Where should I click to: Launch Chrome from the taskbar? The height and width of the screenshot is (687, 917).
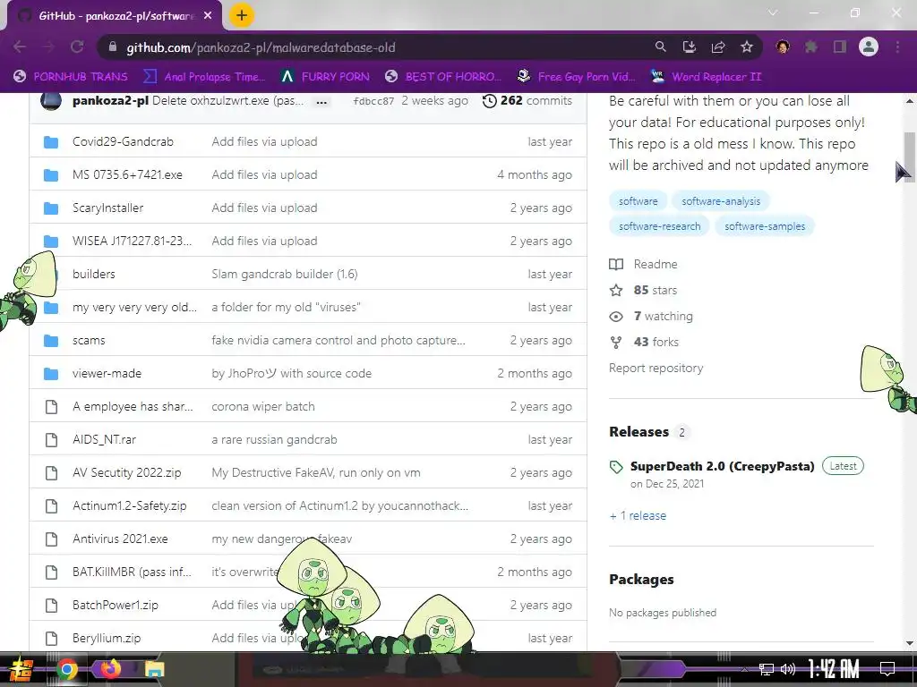pyautogui.click(x=66, y=669)
